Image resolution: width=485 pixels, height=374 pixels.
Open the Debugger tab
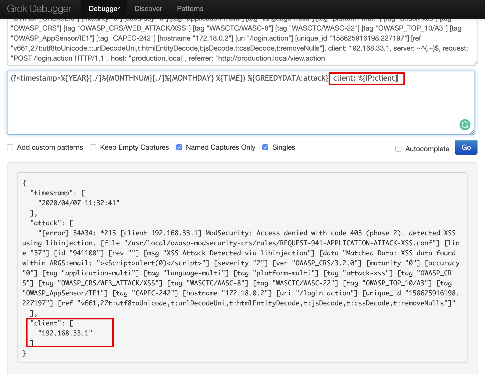pyautogui.click(x=104, y=9)
